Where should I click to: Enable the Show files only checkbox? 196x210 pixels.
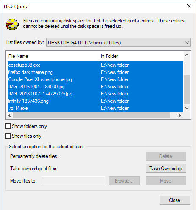click(x=8, y=136)
